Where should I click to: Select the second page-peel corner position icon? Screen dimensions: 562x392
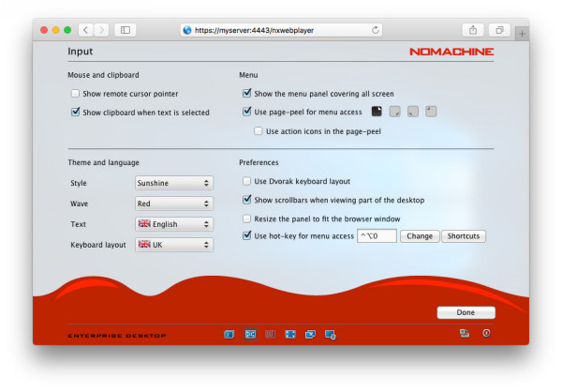pyautogui.click(x=394, y=112)
